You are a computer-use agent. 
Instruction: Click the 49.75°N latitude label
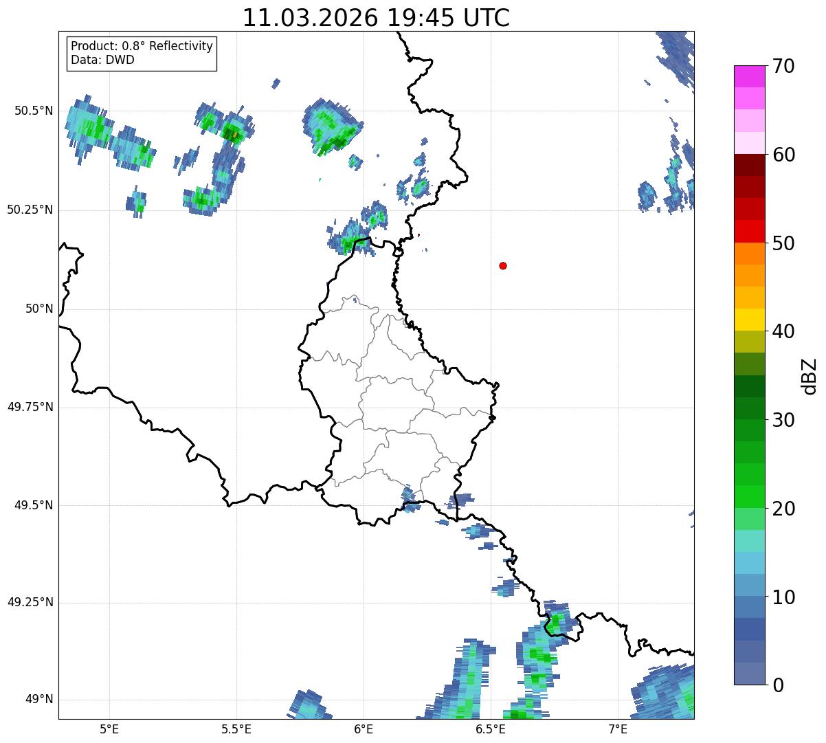tap(30, 407)
